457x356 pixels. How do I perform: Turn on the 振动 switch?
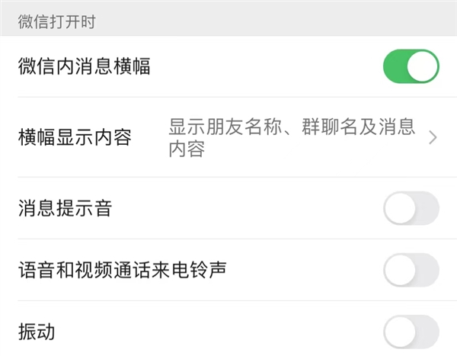click(x=411, y=332)
